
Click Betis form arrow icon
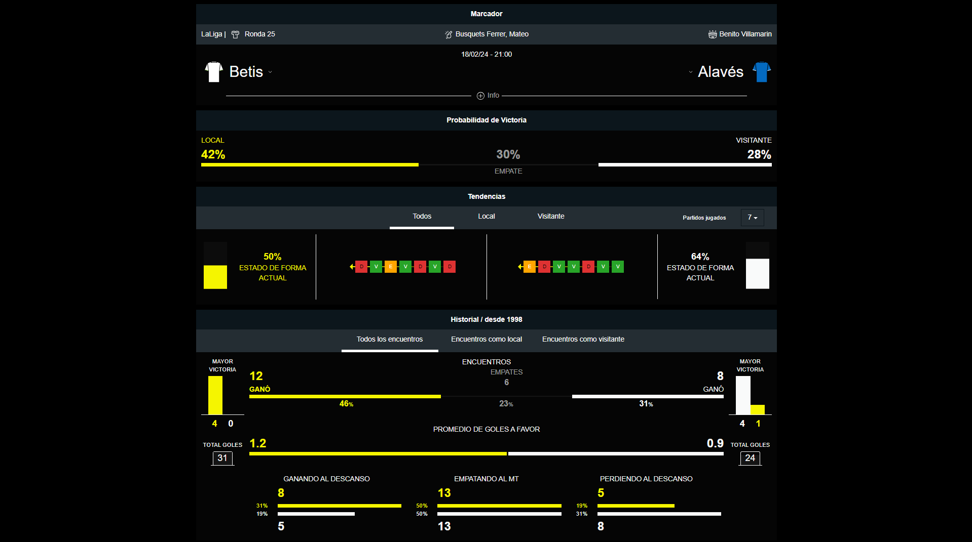tap(352, 267)
